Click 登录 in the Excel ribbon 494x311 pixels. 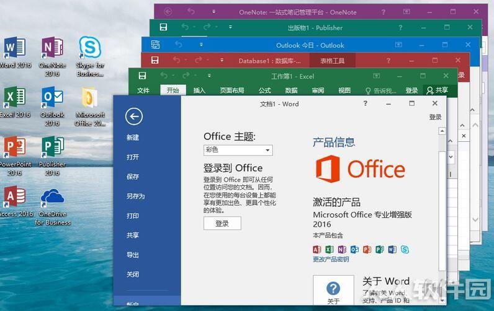(x=411, y=90)
